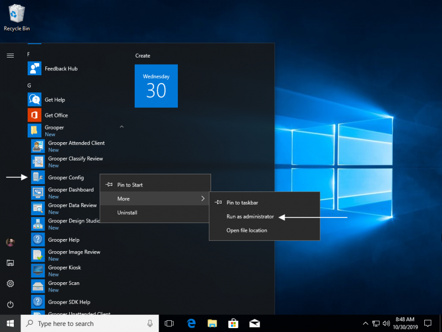442x332 pixels.
Task: Open Grooper Image Review icon
Action: click(x=38, y=255)
